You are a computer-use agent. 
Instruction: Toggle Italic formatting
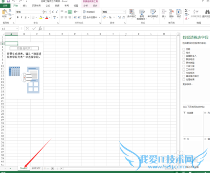coord(21,17)
